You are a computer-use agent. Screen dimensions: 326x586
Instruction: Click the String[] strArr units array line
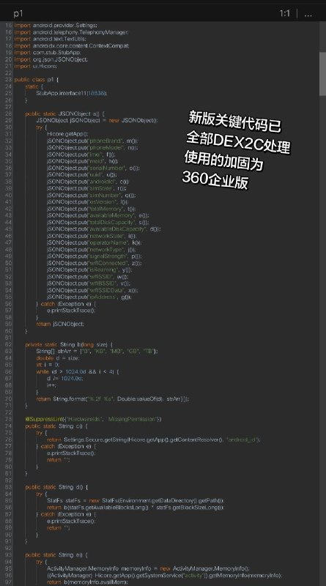click(x=97, y=352)
